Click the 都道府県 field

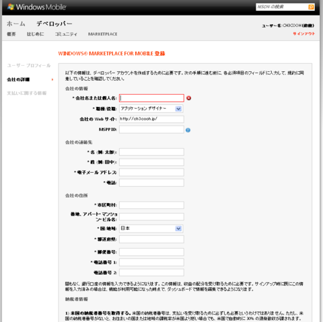click(x=151, y=239)
